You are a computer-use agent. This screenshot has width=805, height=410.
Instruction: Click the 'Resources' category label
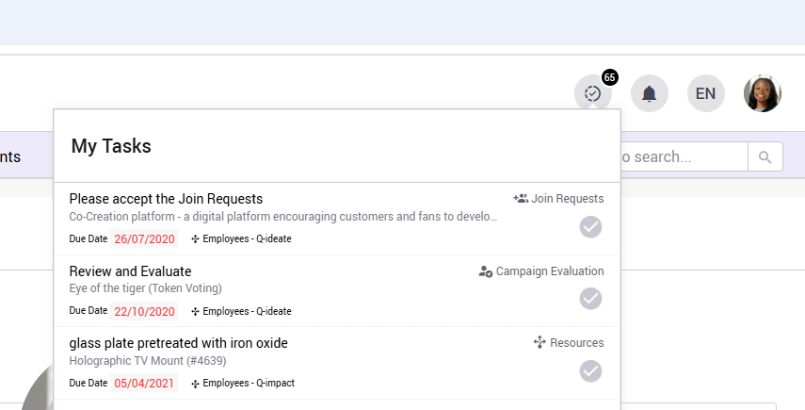point(576,343)
